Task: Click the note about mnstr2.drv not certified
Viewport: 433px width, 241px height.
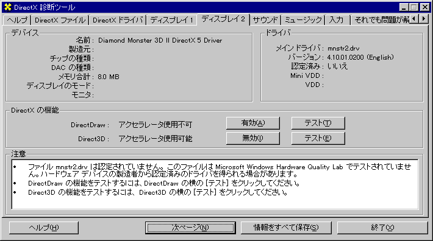Action: [220, 170]
